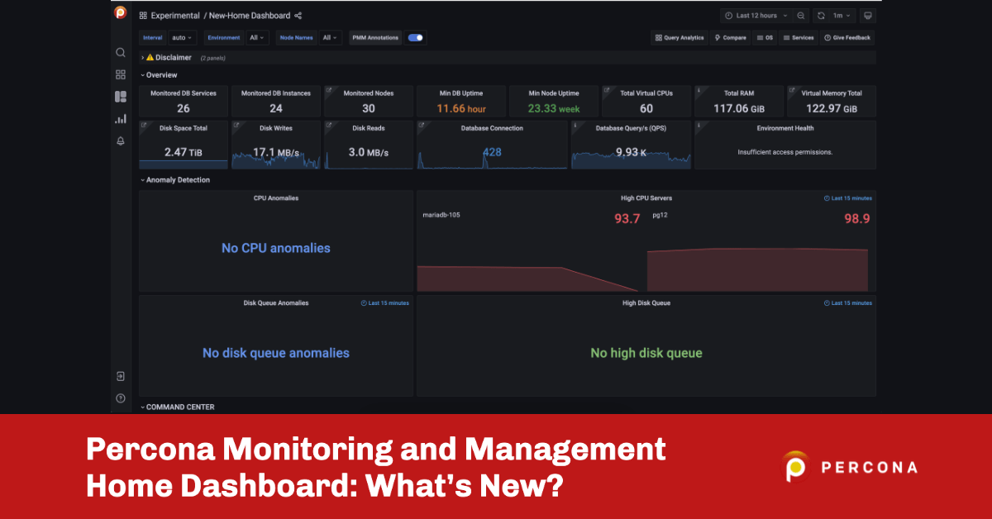Viewport: 992px width, 519px height.
Task: Click the Monitored DB Services panel title
Action: [184, 93]
